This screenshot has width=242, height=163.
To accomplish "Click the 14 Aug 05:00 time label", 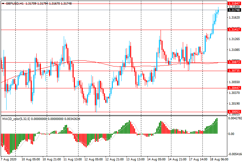I will coord(156,160).
